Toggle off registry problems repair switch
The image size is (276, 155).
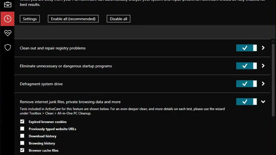click(246, 48)
